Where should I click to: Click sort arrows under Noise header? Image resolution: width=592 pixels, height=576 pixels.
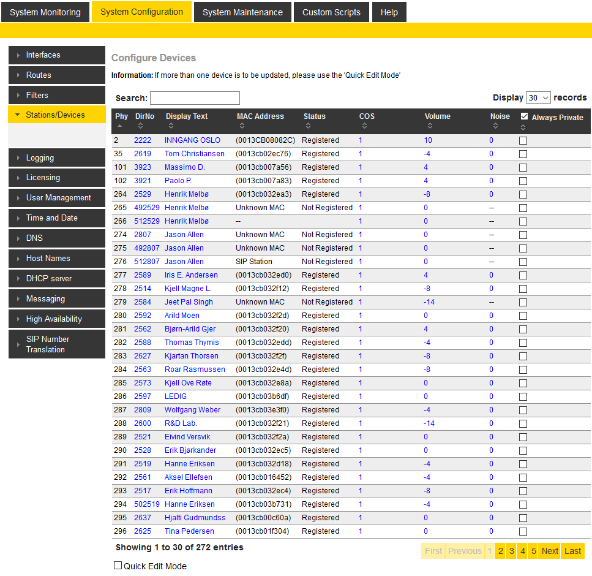tap(495, 126)
